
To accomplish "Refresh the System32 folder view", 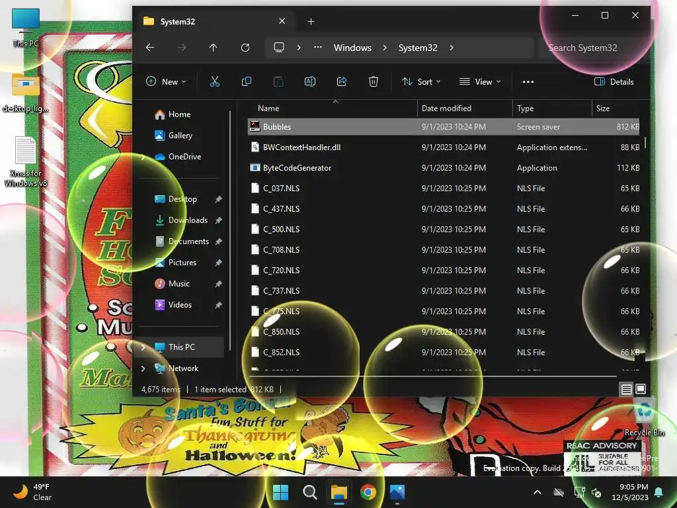I will [x=245, y=48].
